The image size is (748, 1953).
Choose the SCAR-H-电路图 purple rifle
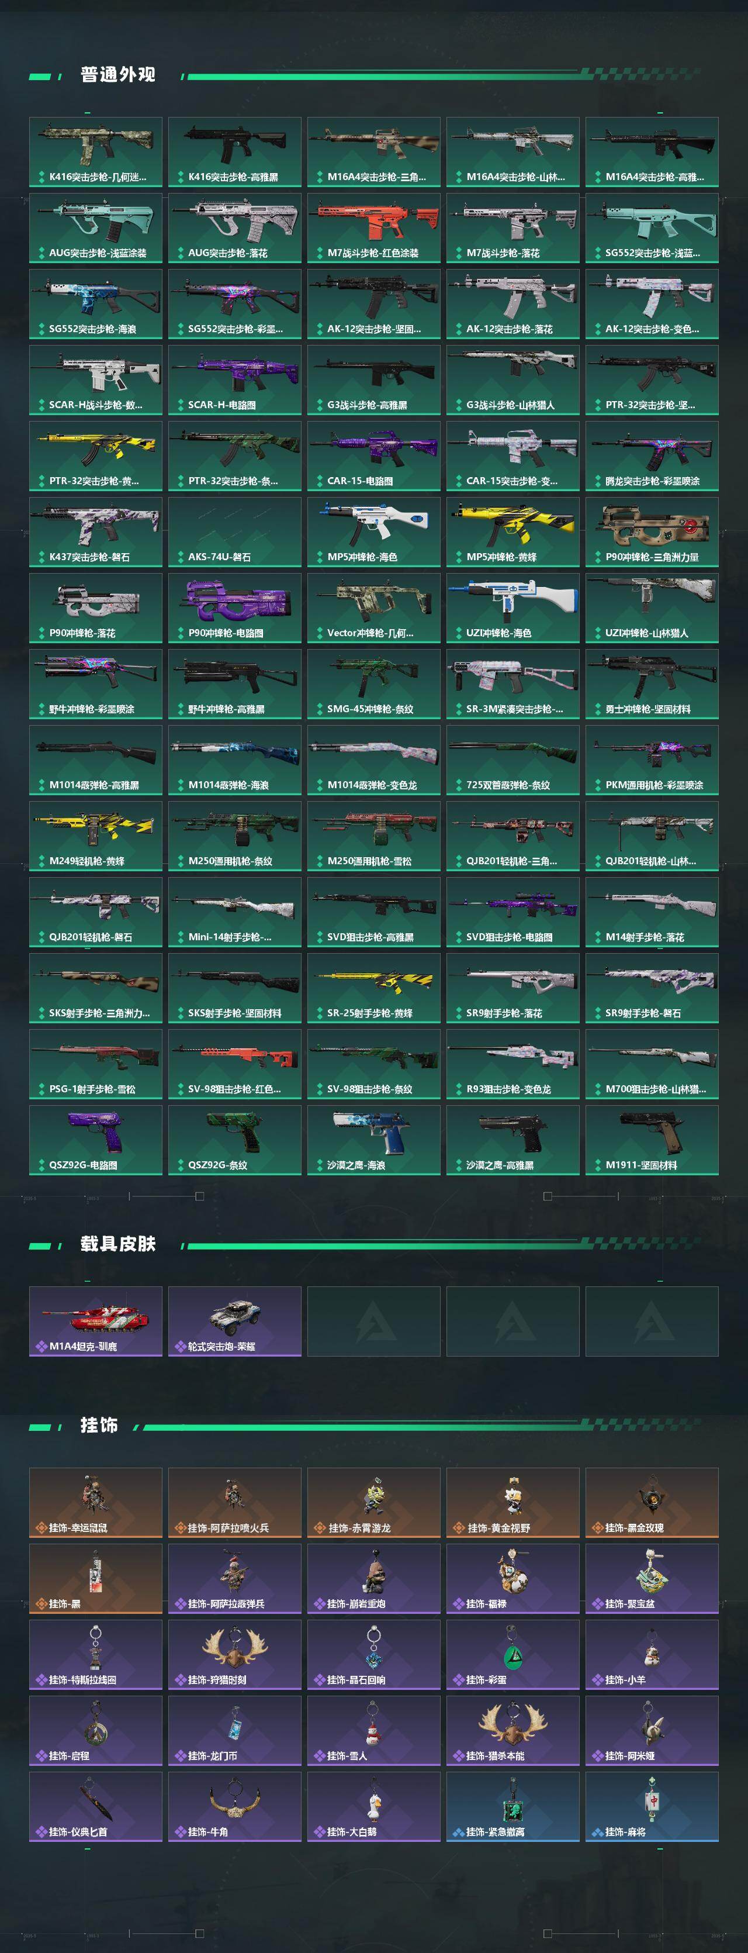(235, 380)
